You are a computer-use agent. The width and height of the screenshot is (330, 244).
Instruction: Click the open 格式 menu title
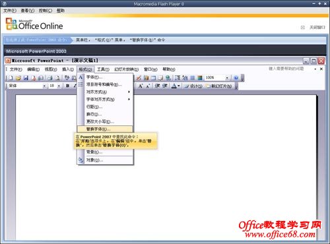[85, 69]
